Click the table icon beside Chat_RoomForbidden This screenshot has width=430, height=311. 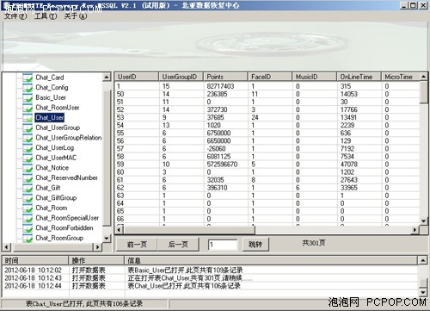[x=28, y=228]
